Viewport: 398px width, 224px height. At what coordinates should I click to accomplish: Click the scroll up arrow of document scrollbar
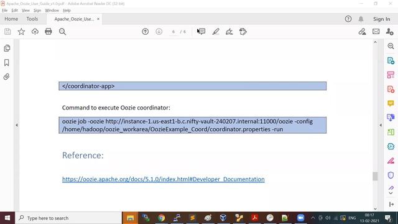(375, 42)
